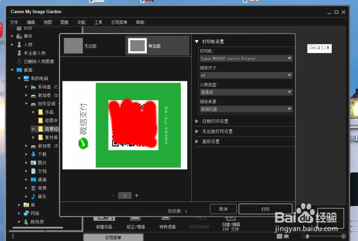This screenshot has height=241, width=358.
Task: Expand the 事件 tree node arrow
Action: coord(12,36)
